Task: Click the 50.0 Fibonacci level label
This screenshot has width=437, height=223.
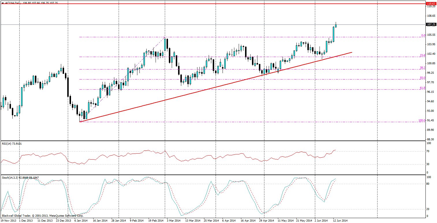Action: coord(422,78)
